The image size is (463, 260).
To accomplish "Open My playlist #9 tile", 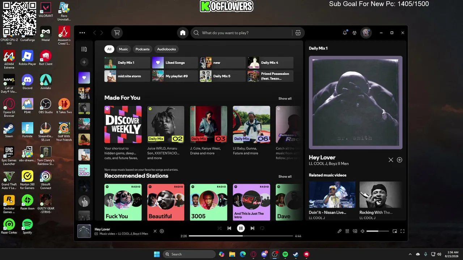I will point(175,76).
